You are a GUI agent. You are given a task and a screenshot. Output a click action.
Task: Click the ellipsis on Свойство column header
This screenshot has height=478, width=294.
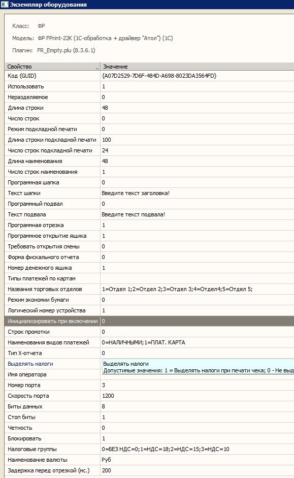pyautogui.click(x=97, y=68)
